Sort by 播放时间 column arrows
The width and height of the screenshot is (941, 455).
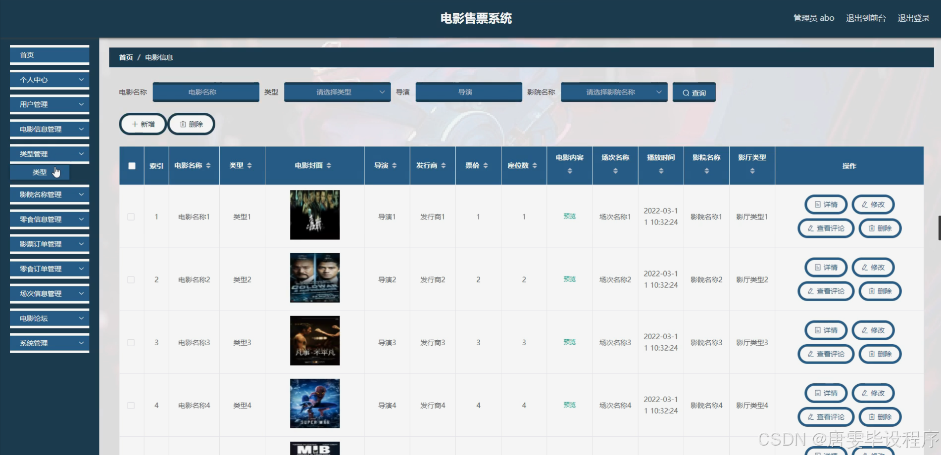[x=661, y=171]
